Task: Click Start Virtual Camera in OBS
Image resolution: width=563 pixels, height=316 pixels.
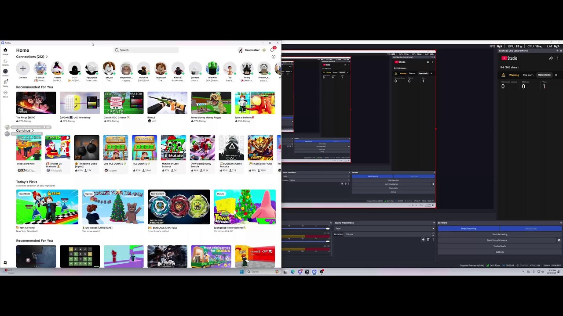Action: pyautogui.click(x=497, y=240)
